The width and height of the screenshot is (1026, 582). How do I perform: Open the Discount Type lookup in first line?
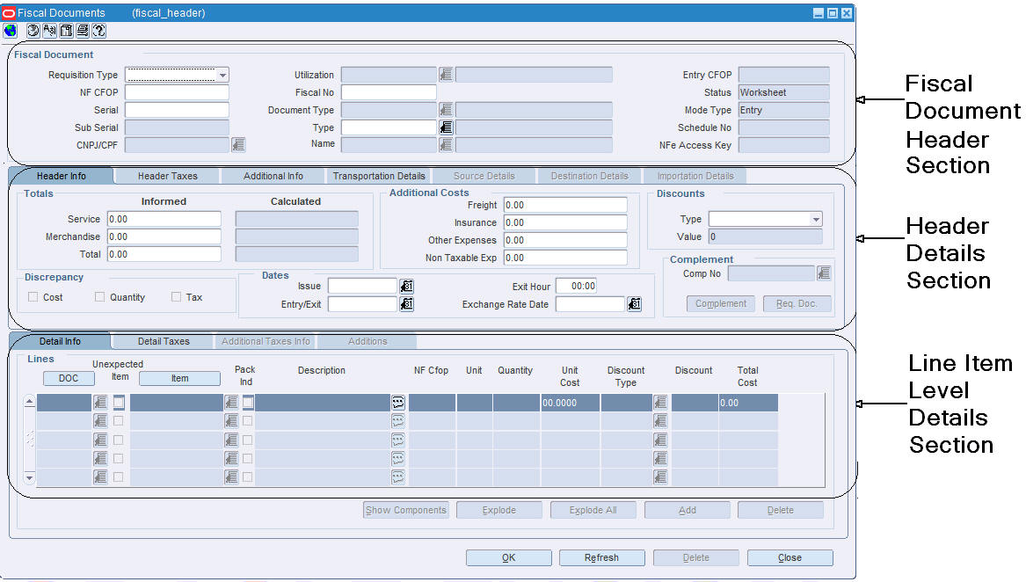[660, 403]
